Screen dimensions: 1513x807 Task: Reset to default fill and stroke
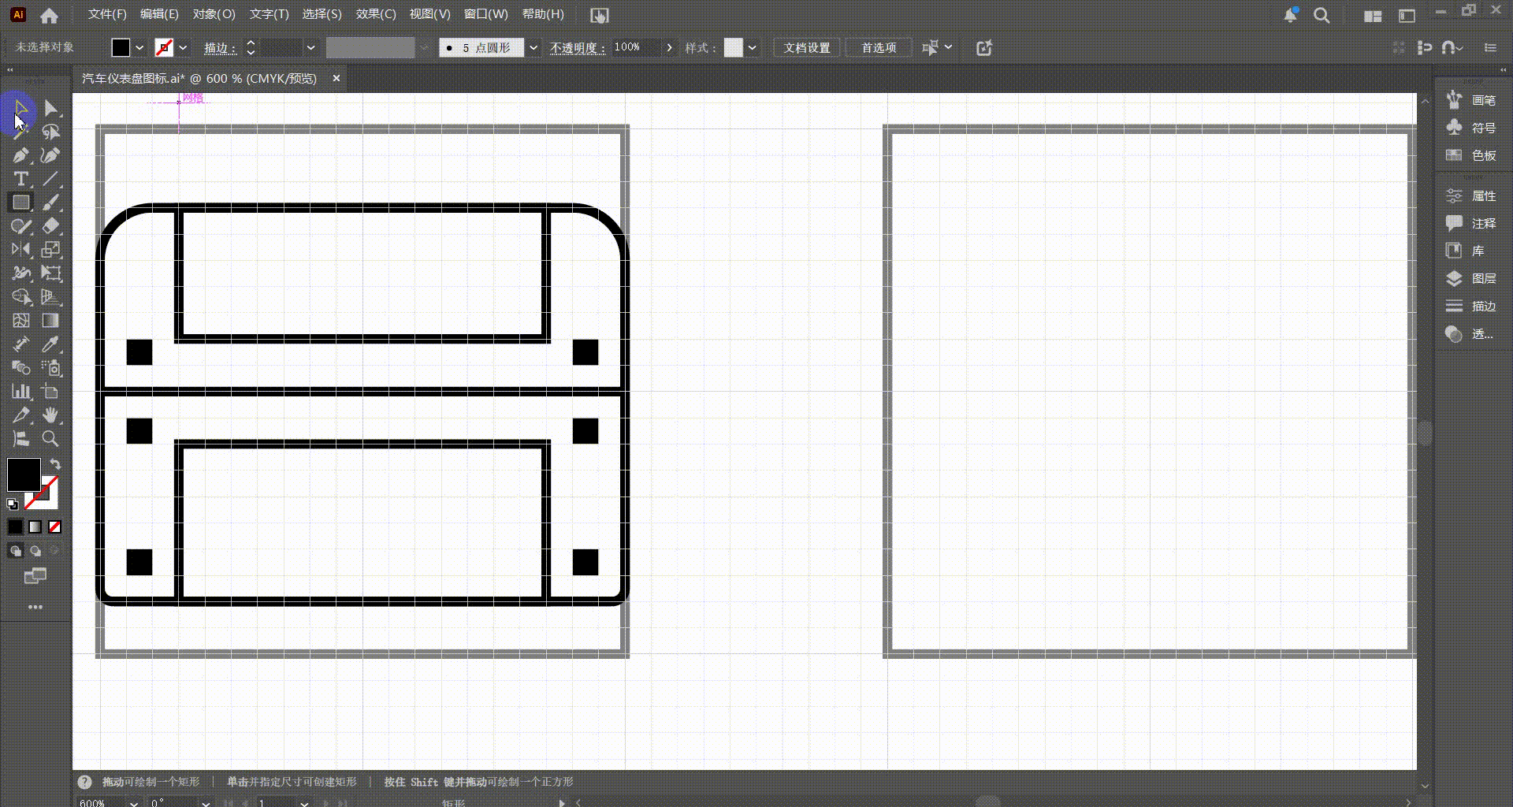click(x=13, y=504)
